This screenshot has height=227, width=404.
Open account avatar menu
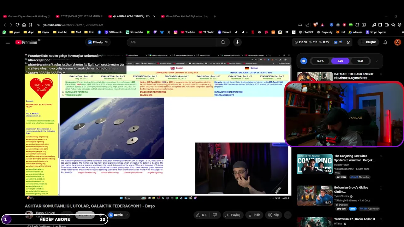click(397, 42)
